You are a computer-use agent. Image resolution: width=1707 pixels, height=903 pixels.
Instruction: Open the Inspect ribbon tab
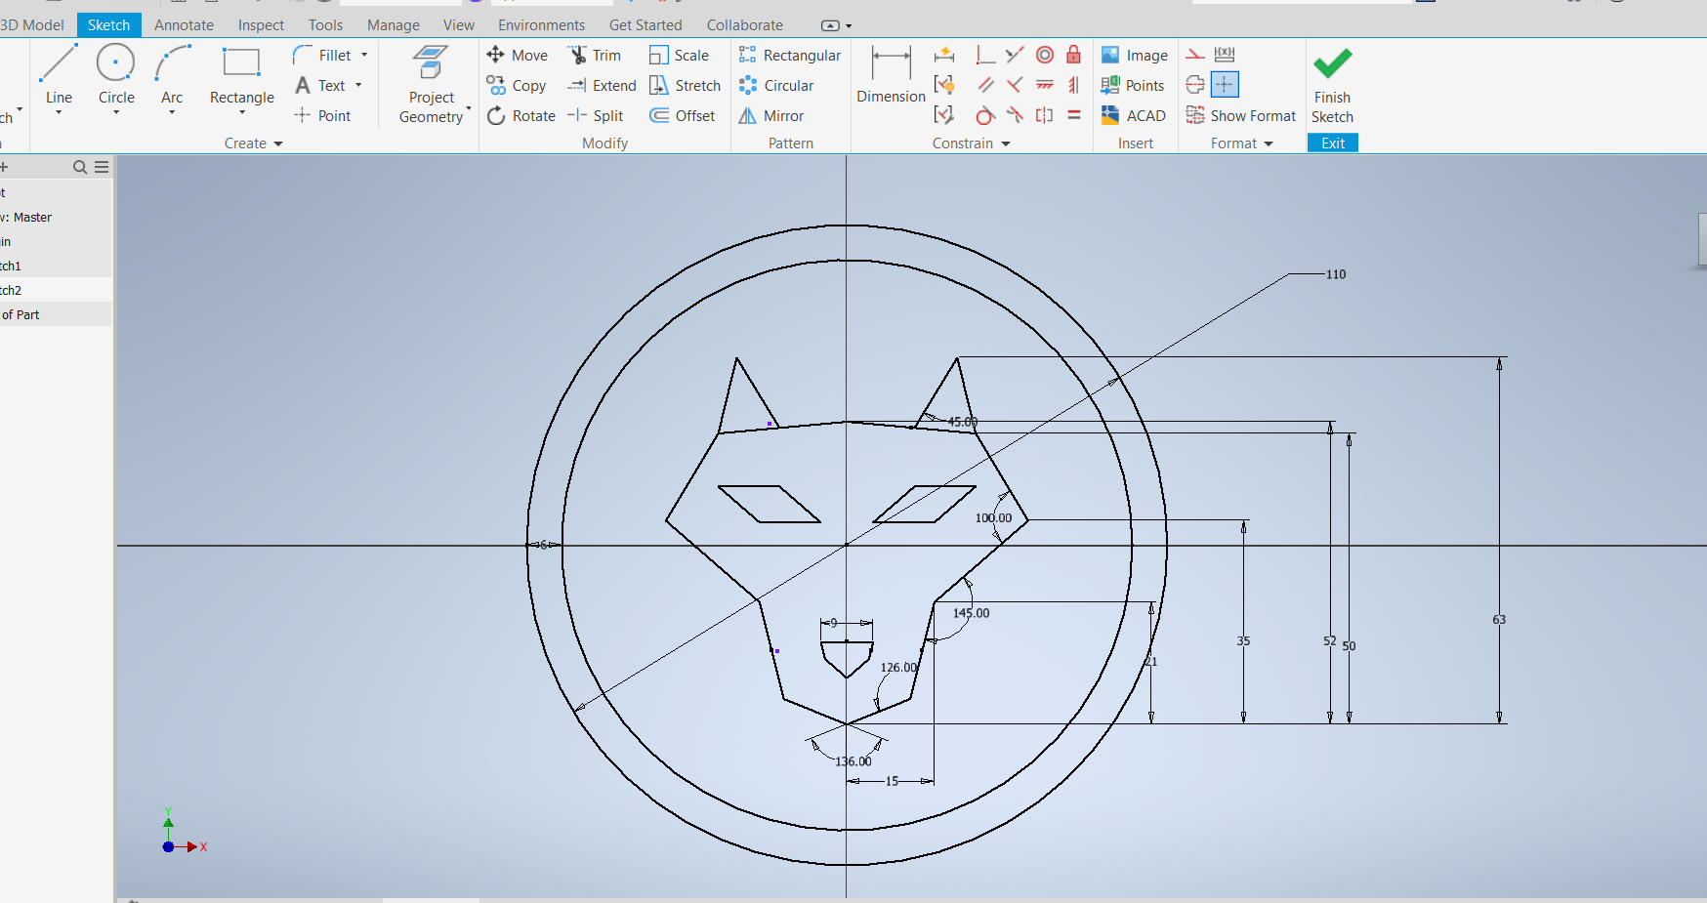click(x=261, y=25)
